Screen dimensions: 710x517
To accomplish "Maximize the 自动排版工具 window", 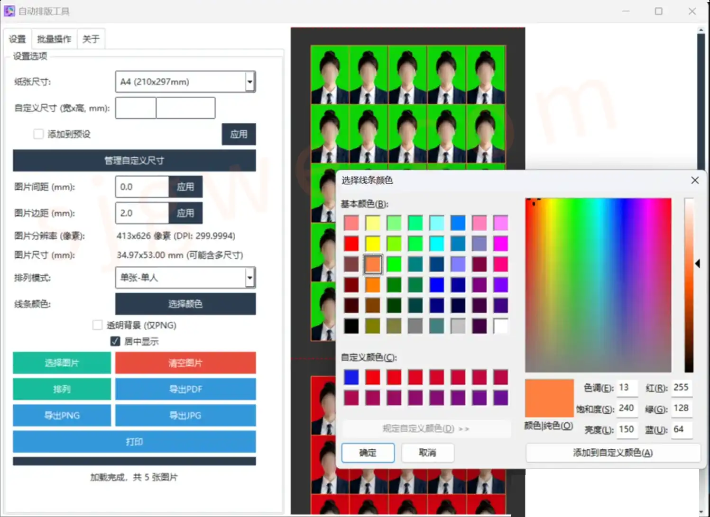I will (x=659, y=11).
